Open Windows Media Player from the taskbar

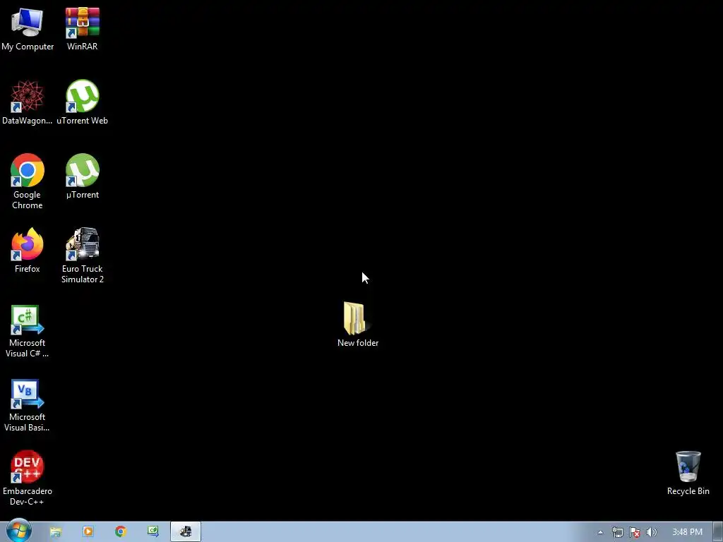point(88,532)
